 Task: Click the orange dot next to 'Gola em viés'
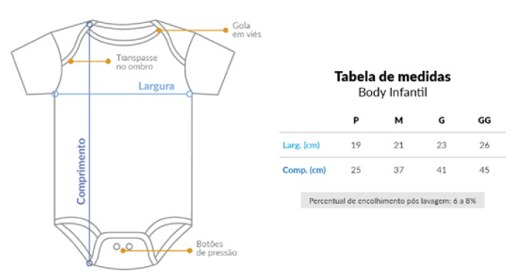pyautogui.click(x=225, y=30)
